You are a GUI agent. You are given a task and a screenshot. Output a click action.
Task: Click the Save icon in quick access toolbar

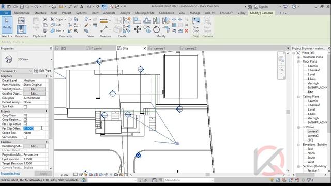click(x=22, y=7)
